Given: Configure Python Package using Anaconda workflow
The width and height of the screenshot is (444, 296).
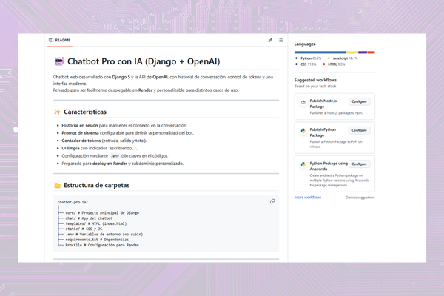Looking at the screenshot, I should (x=359, y=164).
